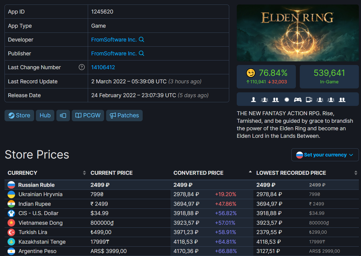Click the Argentine flag icon

pos(11,251)
